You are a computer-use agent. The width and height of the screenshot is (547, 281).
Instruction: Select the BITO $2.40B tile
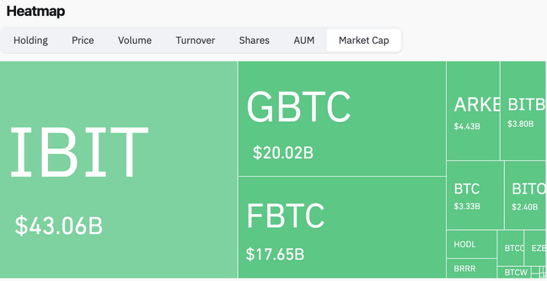[x=526, y=195]
